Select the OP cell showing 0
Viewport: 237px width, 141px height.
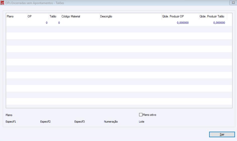(x=38, y=23)
